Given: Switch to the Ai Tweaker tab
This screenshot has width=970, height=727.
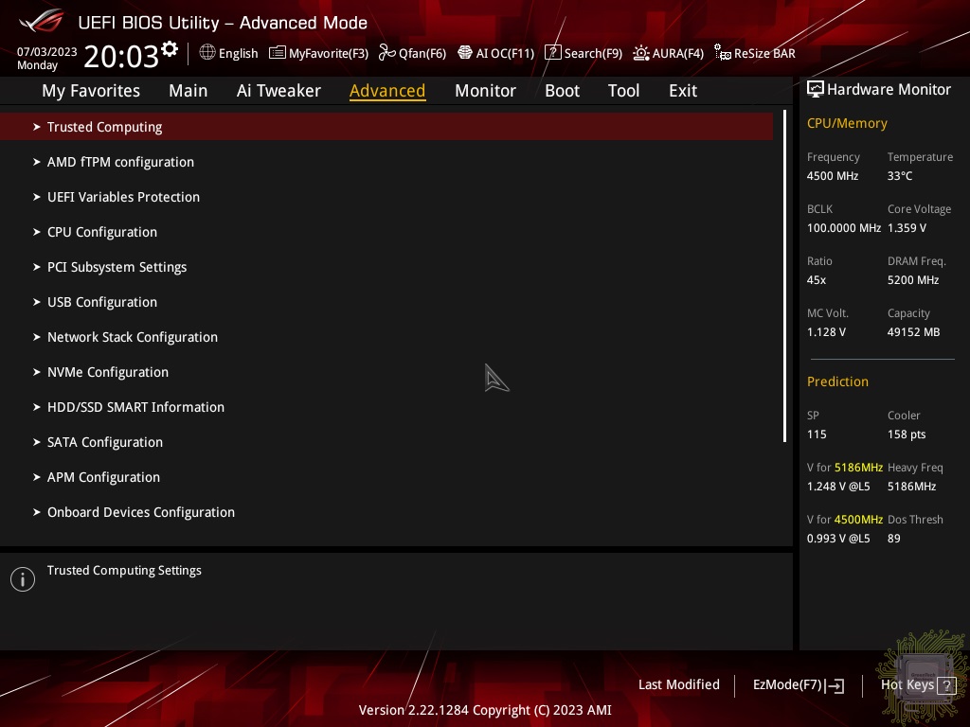Looking at the screenshot, I should (x=278, y=91).
